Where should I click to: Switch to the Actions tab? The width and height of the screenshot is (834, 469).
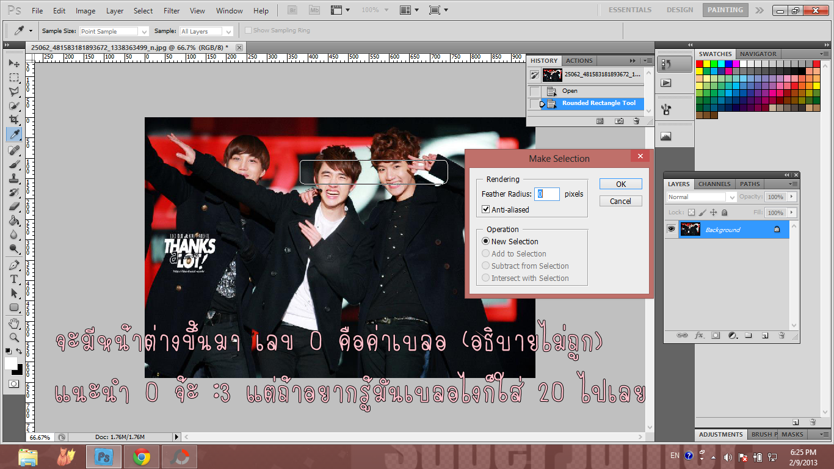tap(579, 60)
